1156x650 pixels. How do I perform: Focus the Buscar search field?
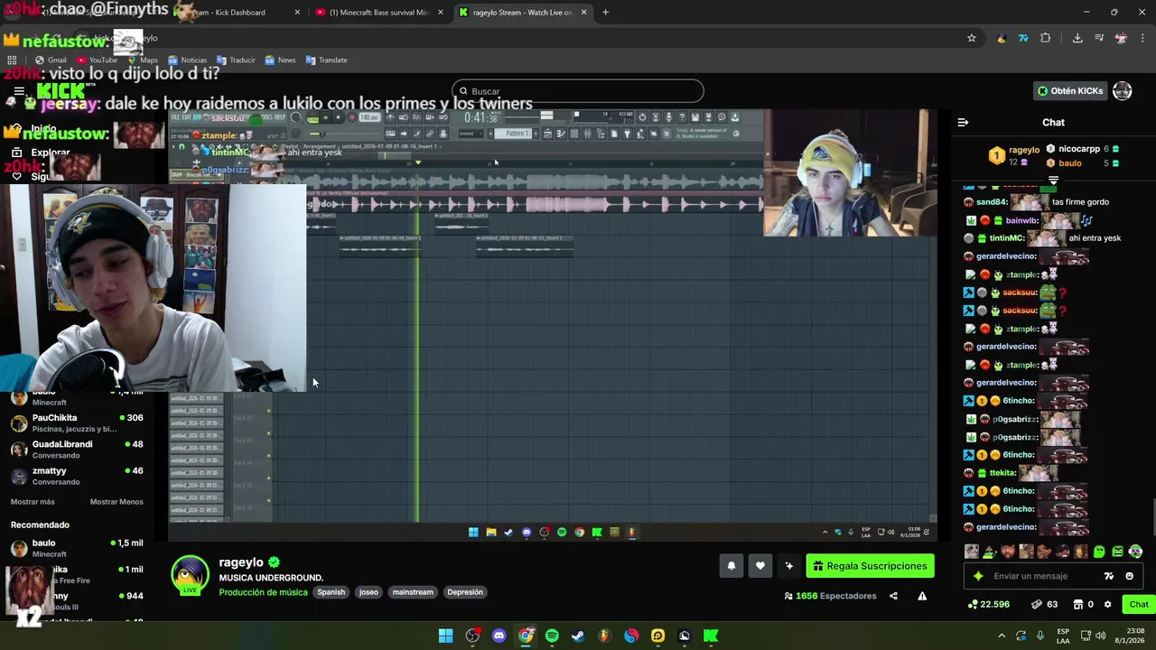tap(578, 91)
